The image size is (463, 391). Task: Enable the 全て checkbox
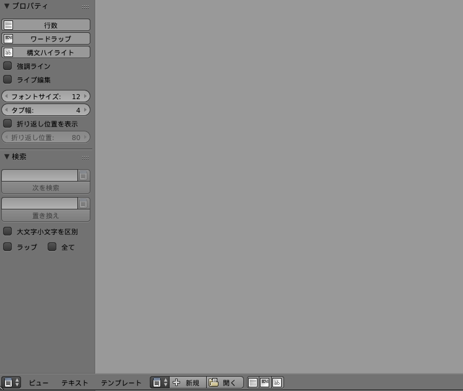click(x=52, y=247)
